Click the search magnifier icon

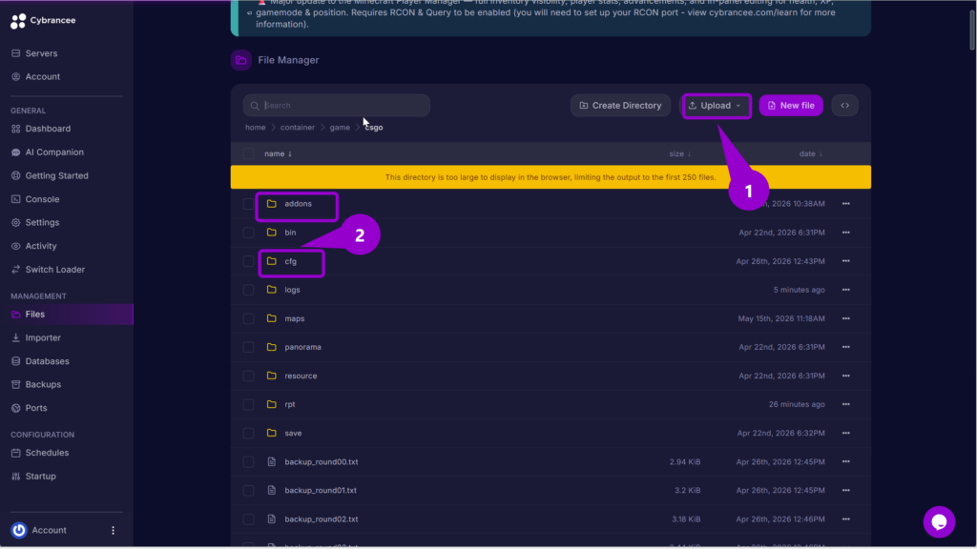point(255,106)
